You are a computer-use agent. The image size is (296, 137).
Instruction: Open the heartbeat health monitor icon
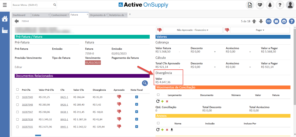[260, 5]
